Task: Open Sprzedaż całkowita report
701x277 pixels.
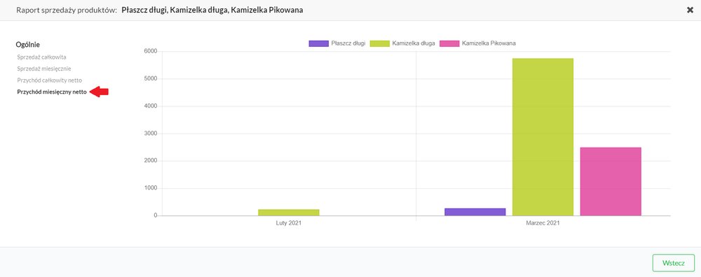Action: point(41,57)
